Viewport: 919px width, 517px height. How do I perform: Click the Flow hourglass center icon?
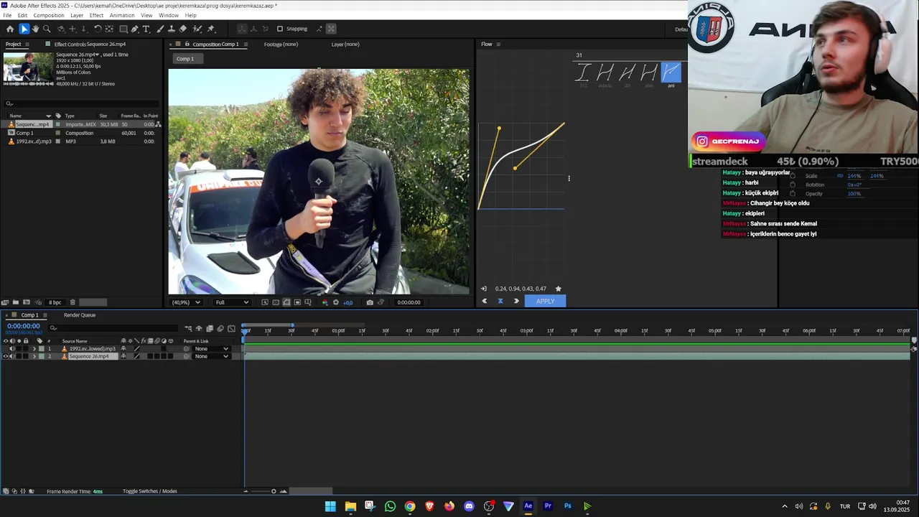click(x=500, y=301)
